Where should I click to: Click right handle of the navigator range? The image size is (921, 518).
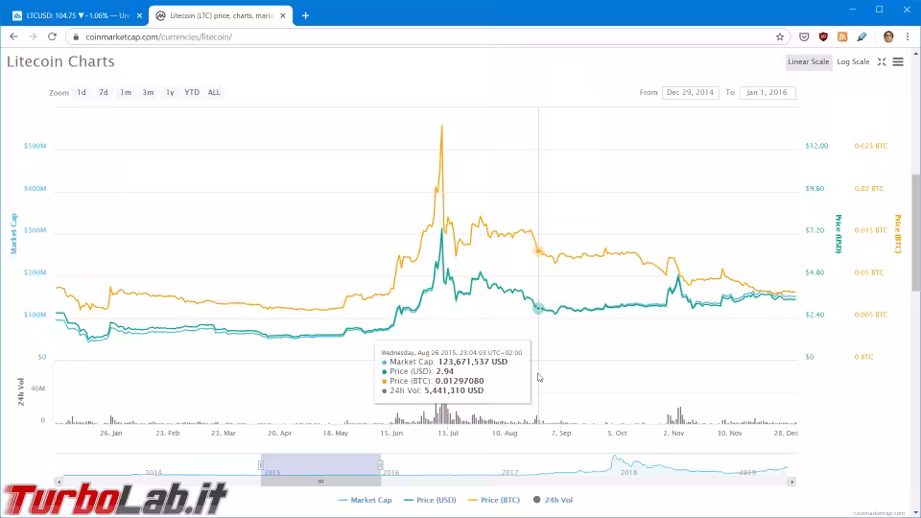click(x=381, y=465)
